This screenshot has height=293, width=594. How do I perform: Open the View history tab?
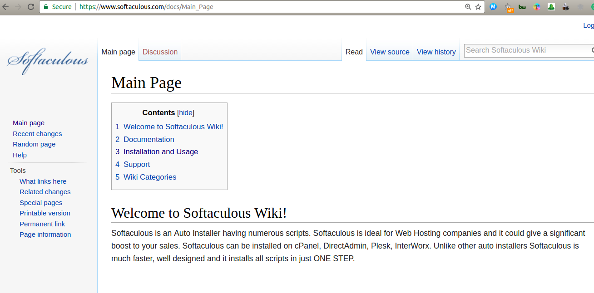436,52
